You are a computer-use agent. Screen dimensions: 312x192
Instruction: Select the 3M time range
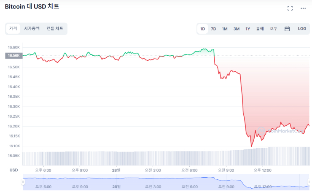click(x=237, y=29)
